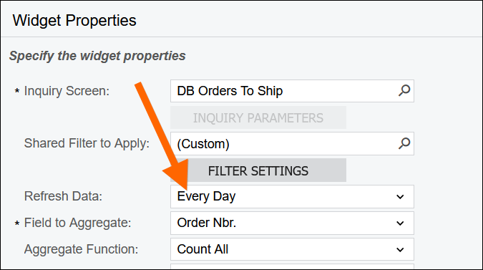Select the Every Day value text
This screenshot has width=483, height=270.
[x=206, y=197]
